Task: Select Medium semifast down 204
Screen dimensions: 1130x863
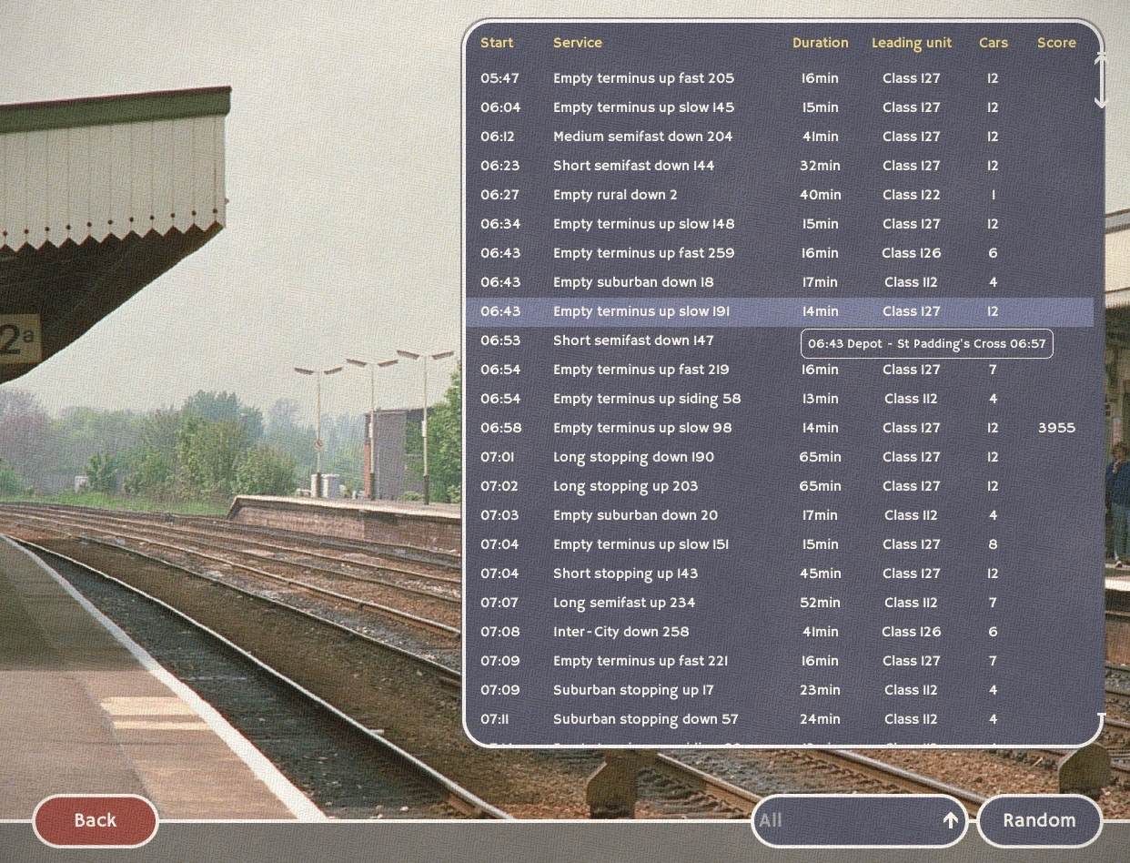Action: point(780,137)
